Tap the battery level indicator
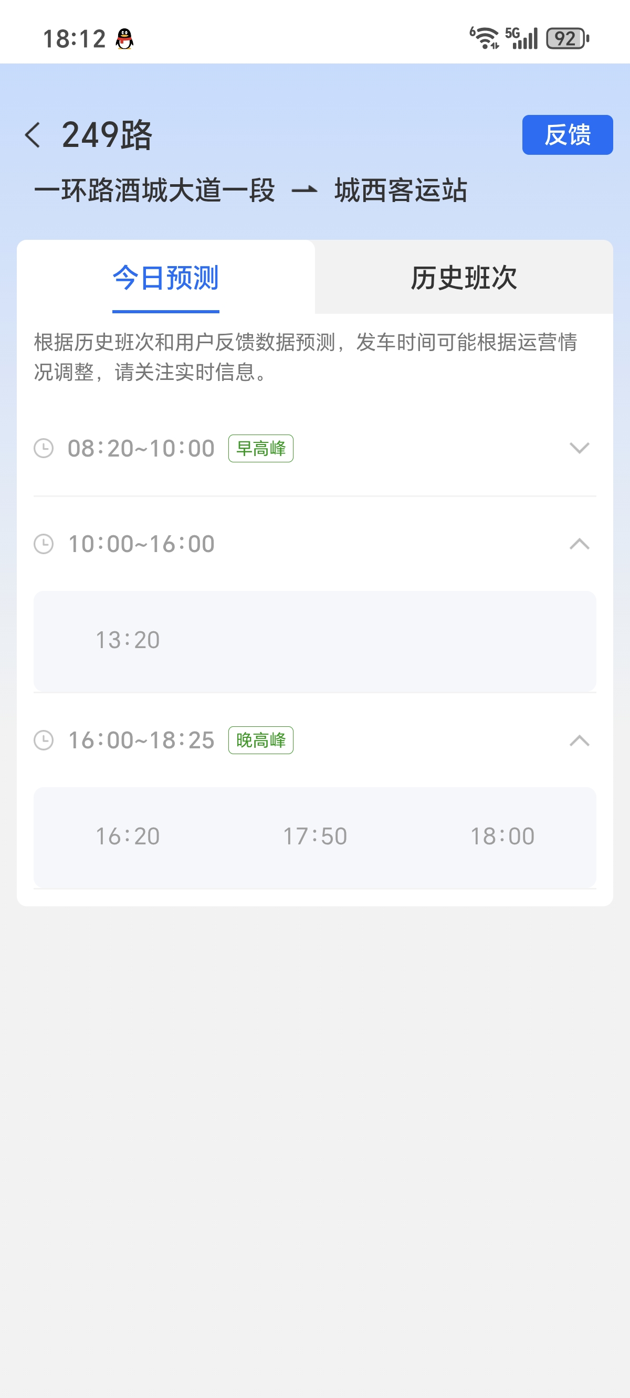This screenshot has height=1398, width=630. pos(567,38)
